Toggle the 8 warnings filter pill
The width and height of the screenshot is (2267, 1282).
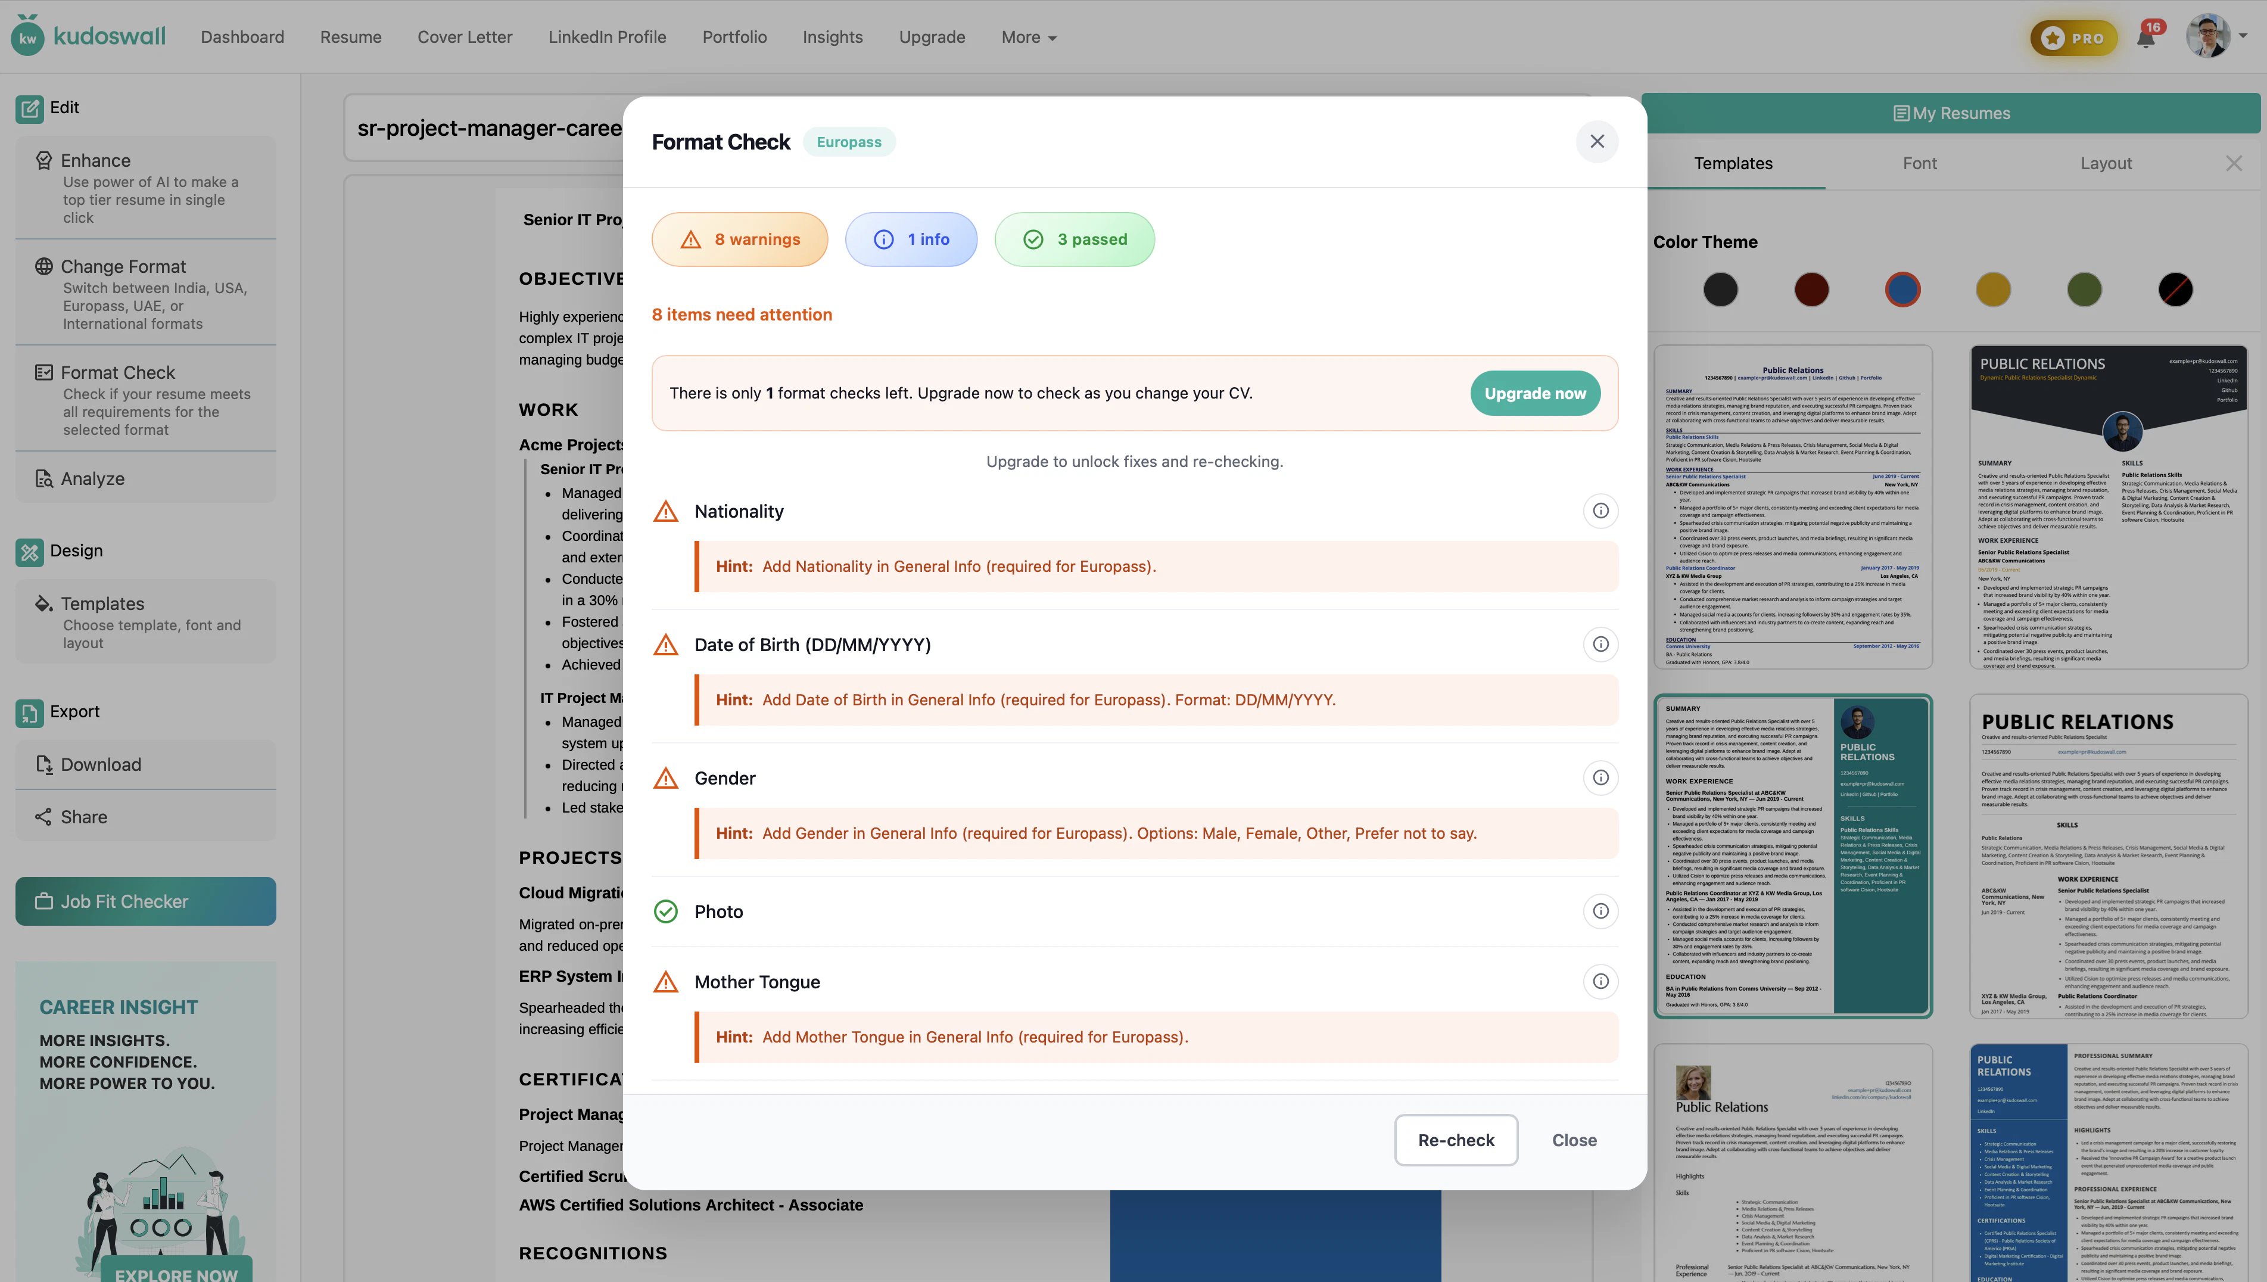point(740,239)
